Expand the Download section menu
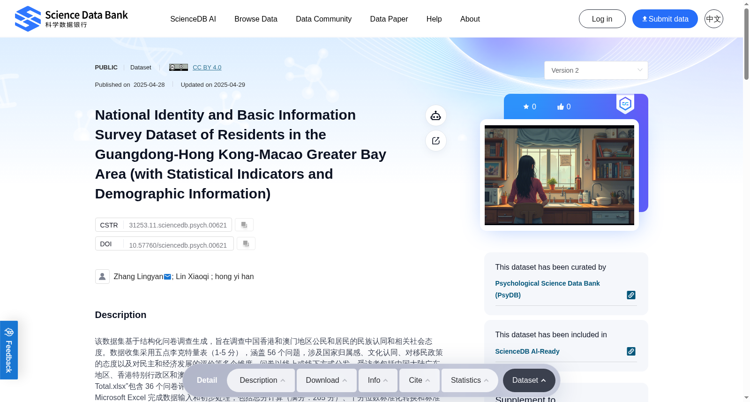Screen dimensions: 750x402 (x=327, y=380)
